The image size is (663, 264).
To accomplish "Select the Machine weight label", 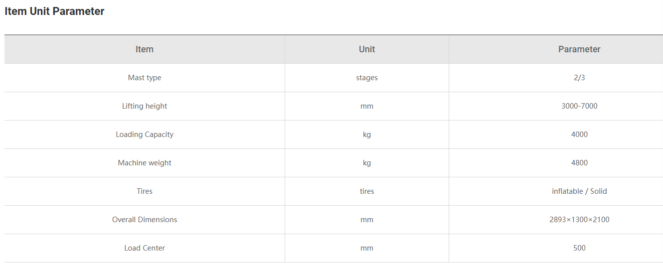I will click(145, 163).
